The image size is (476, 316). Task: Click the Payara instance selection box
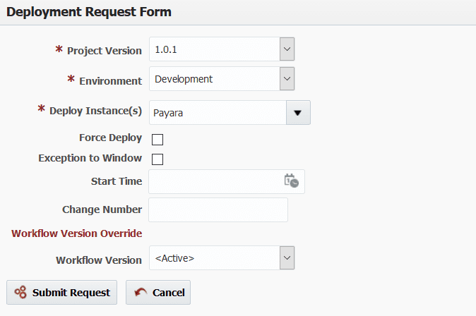click(x=218, y=113)
